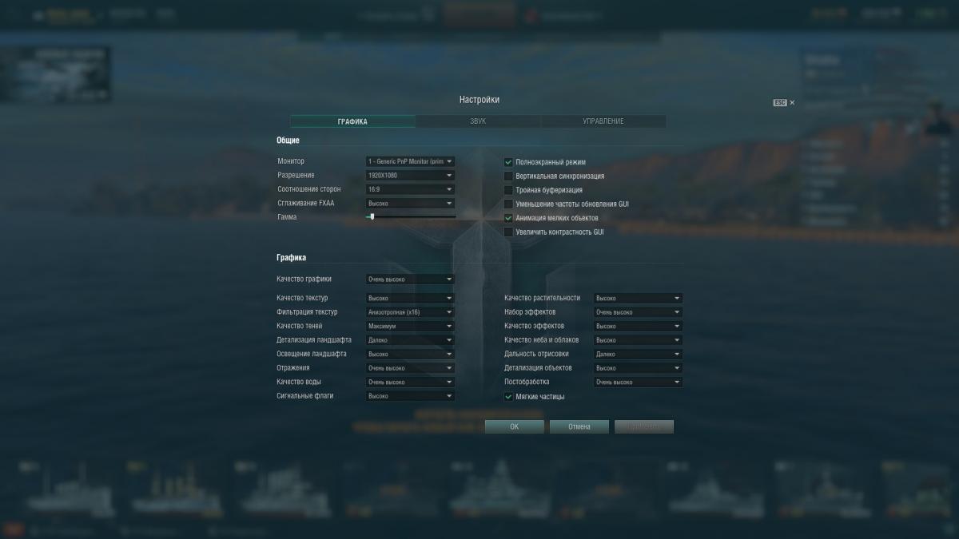Switch to the Звук tab
Viewport: 959px width, 539px height.
[x=478, y=121]
